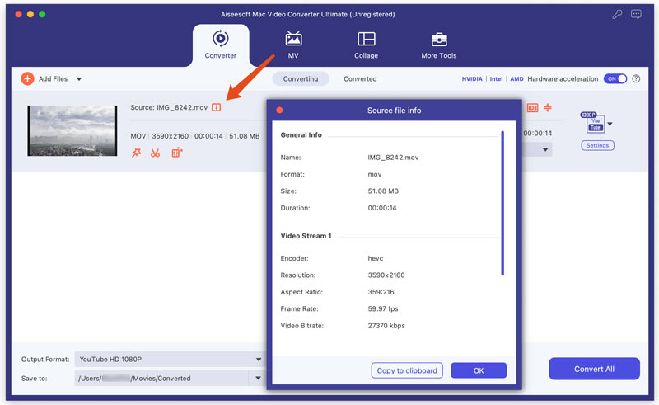The width and height of the screenshot is (659, 405).
Task: Click the aspect ratio value 359:216
Action: click(381, 292)
